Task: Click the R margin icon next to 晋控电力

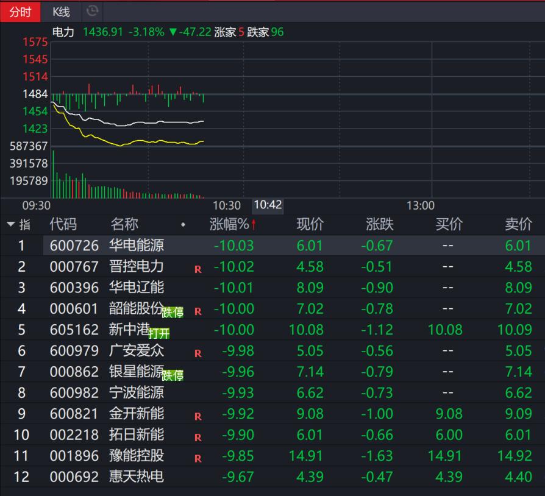Action: [x=198, y=269]
